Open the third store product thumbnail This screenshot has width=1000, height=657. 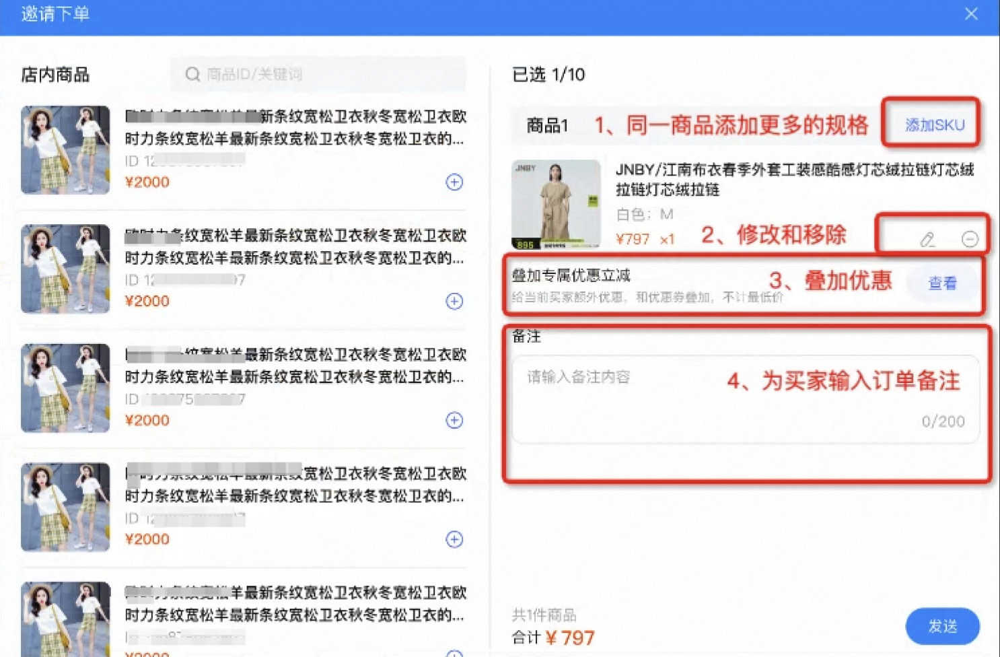coord(65,388)
